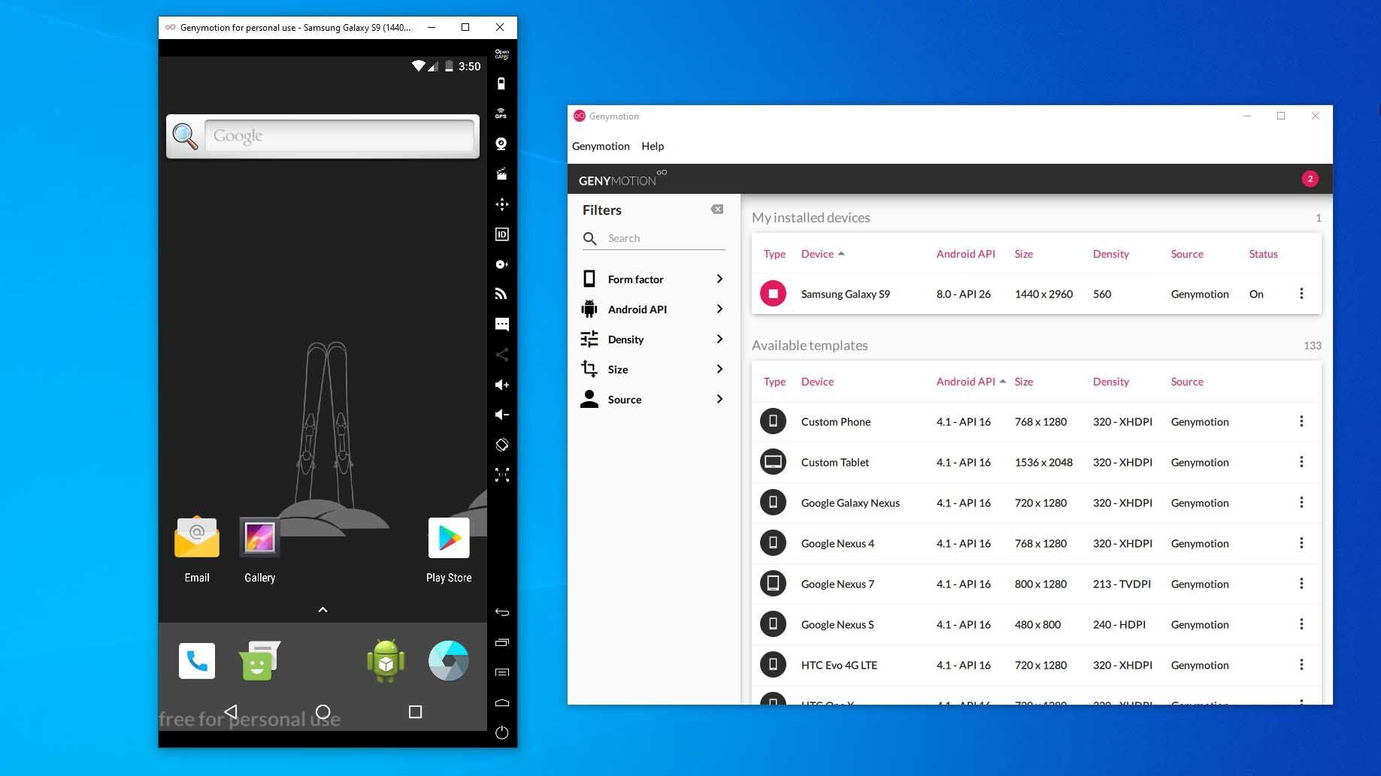Expand the Form factor filter
Viewport: 1381px width, 776px height.
(653, 279)
